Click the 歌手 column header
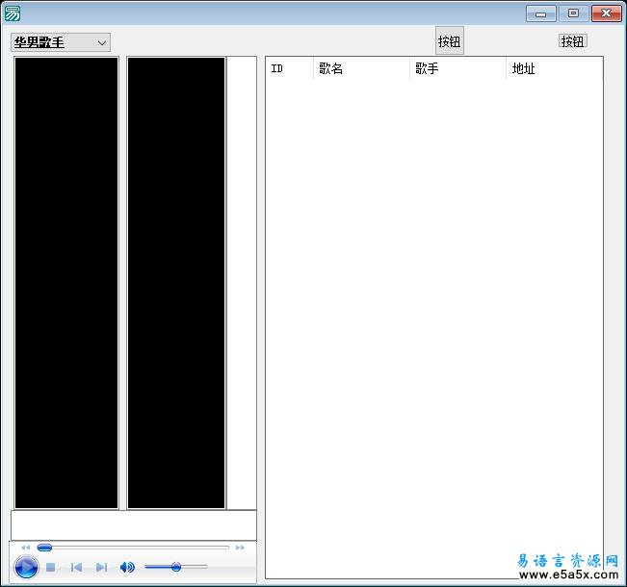 (457, 68)
